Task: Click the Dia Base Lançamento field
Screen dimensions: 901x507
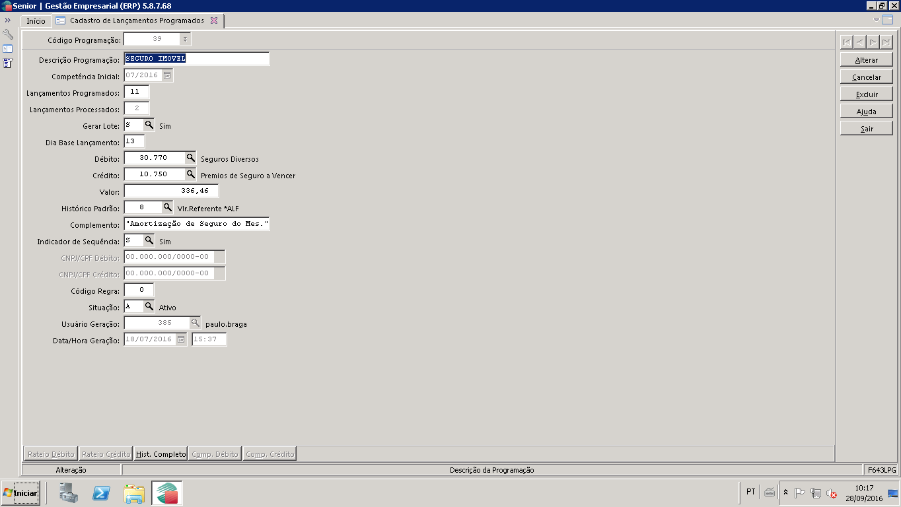Action: tap(134, 141)
